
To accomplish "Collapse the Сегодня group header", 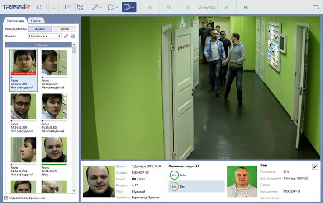I will point(38,45).
